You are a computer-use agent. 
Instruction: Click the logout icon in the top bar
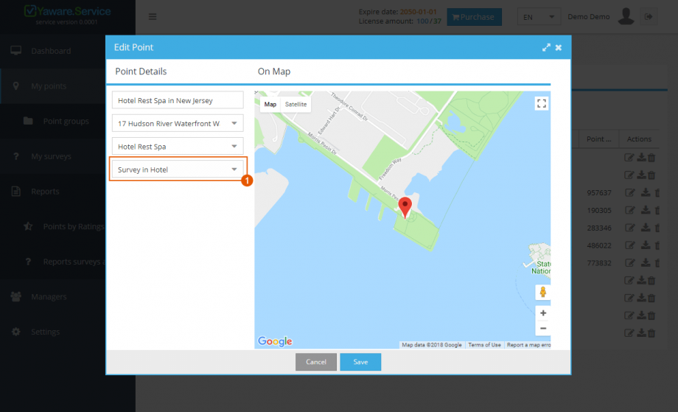(649, 17)
